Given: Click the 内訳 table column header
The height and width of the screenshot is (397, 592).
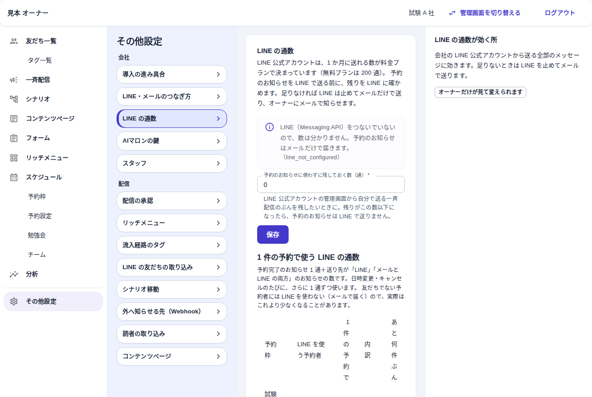Looking at the screenshot, I should click(368, 350).
